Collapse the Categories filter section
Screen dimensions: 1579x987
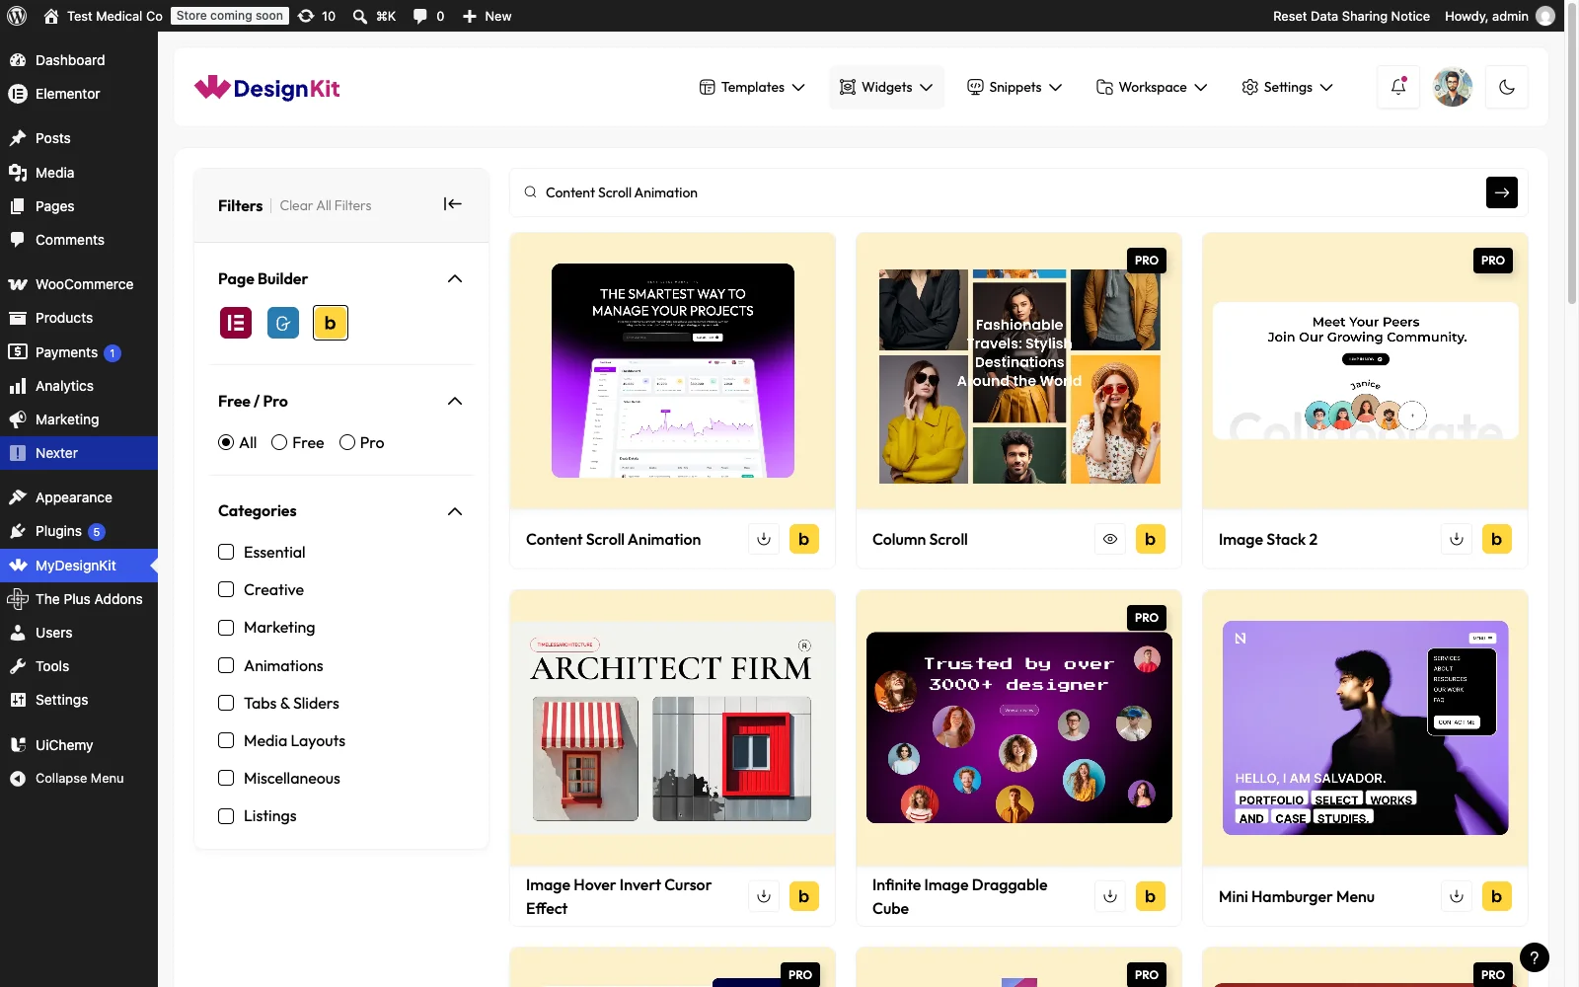click(455, 511)
